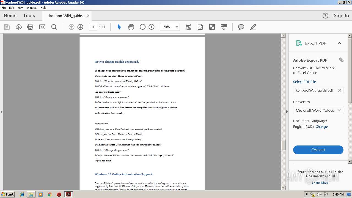Image resolution: width=352 pixels, height=198 pixels.
Task: Click Select PDF File link
Action: point(304,82)
